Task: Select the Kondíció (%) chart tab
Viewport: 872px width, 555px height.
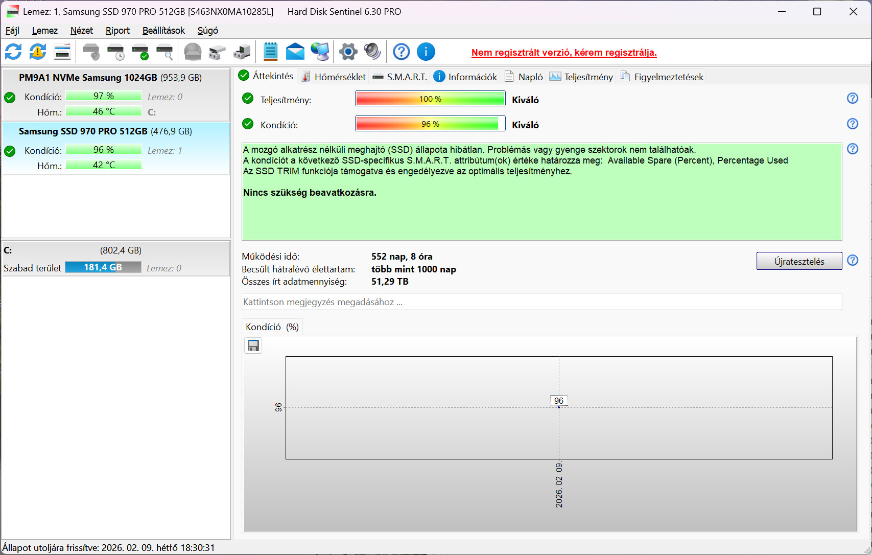Action: pyautogui.click(x=272, y=327)
